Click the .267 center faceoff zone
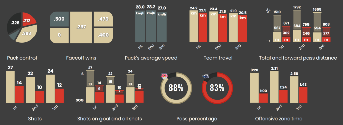Screen dimensions: 343x125 pyautogui.click(x=81, y=27)
